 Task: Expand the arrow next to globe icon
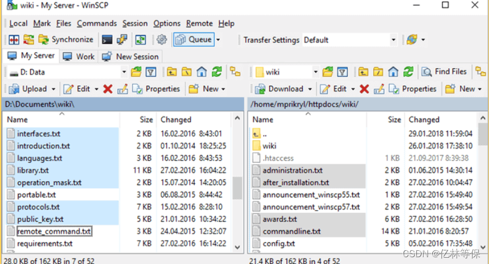[423, 40]
